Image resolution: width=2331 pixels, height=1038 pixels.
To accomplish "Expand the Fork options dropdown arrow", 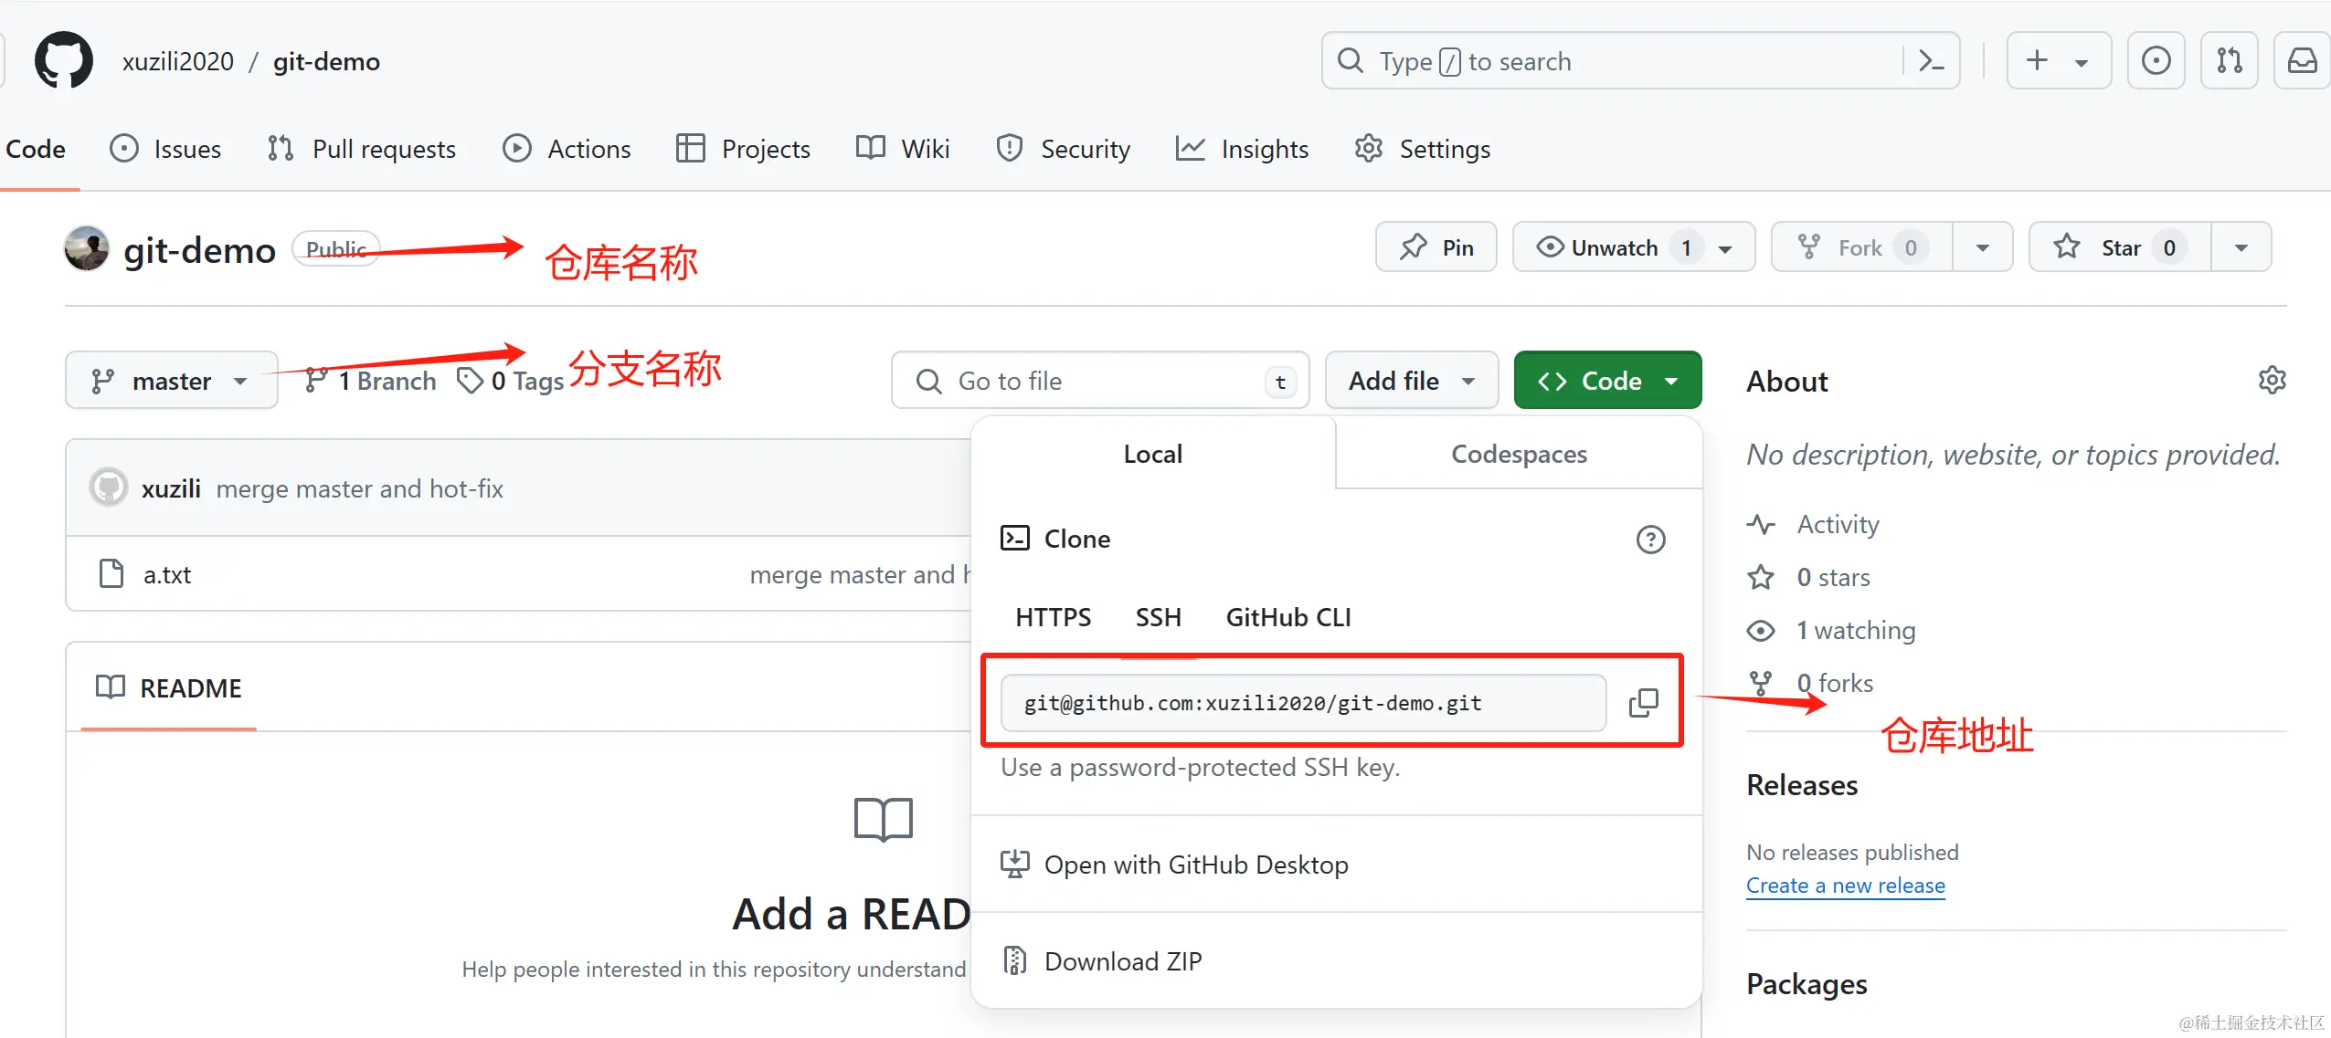I will (1982, 247).
